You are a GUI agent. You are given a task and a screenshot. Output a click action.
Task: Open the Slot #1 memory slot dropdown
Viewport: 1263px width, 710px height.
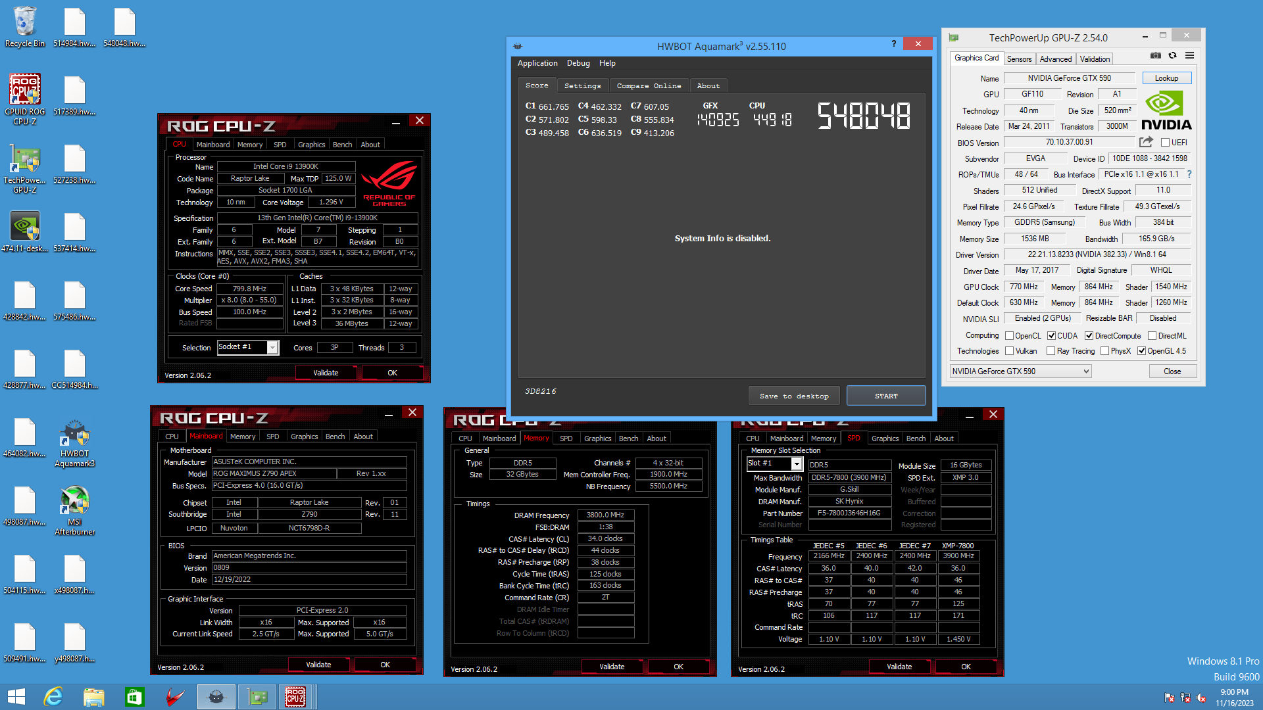click(774, 463)
